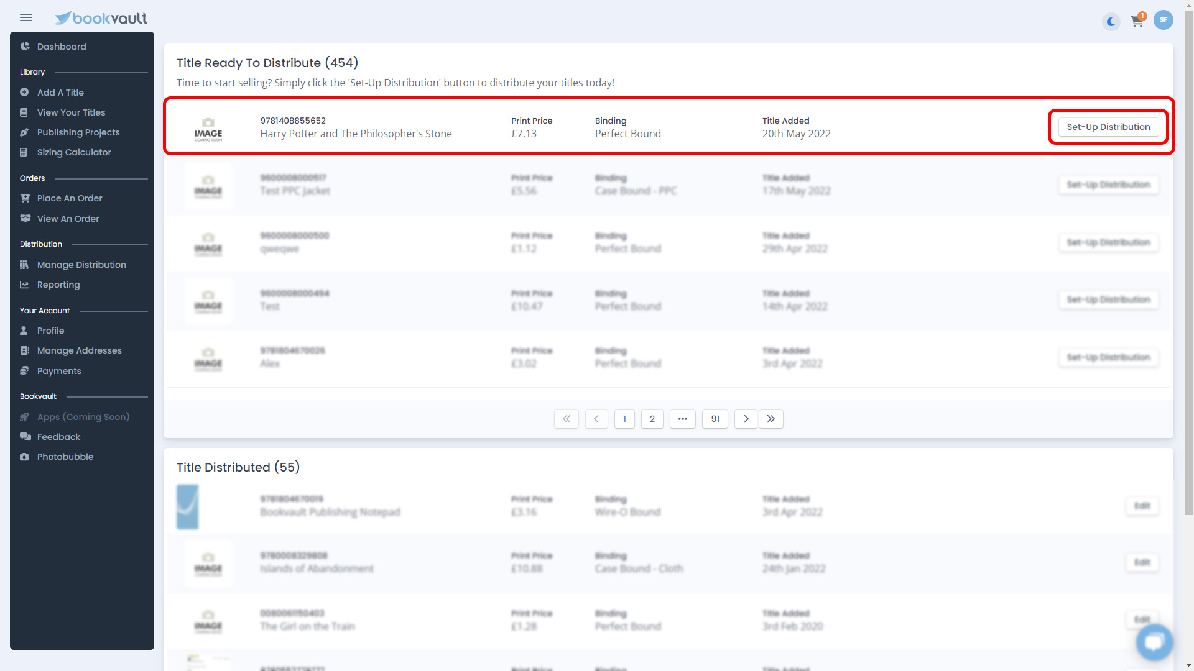Viewport: 1194px width, 671px height.
Task: Click the Add A Title plus icon
Action: (x=24, y=93)
